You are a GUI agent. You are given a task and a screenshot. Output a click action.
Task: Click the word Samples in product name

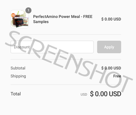click(x=41, y=22)
